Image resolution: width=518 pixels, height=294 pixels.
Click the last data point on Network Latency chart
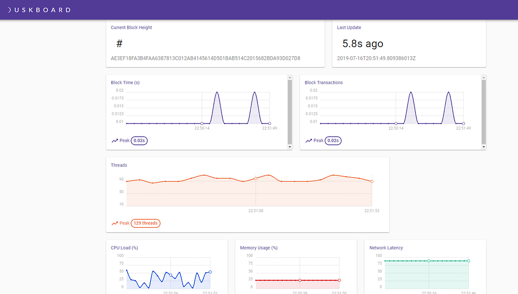tap(468, 261)
